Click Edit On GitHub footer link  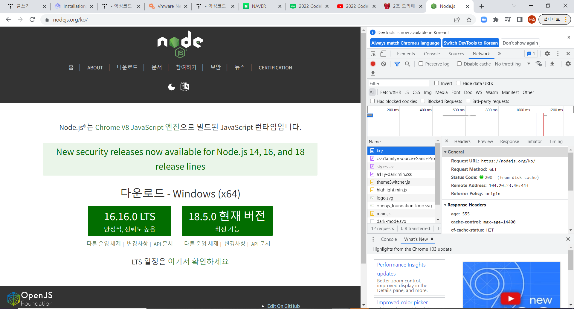(x=283, y=306)
